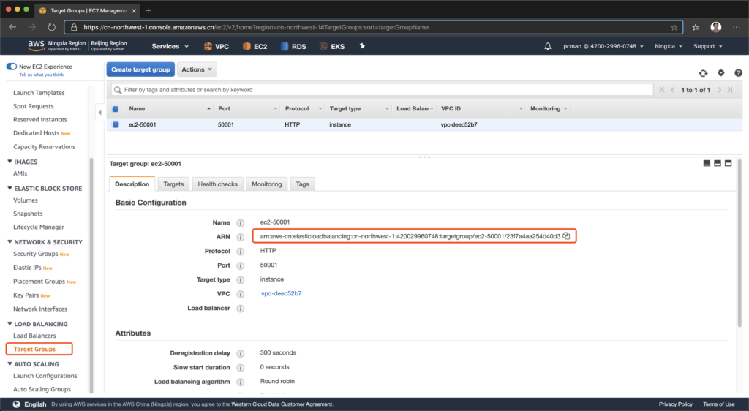Click the pin shortcut icon in navbar
Image resolution: width=749 pixels, height=411 pixels.
(x=361, y=47)
